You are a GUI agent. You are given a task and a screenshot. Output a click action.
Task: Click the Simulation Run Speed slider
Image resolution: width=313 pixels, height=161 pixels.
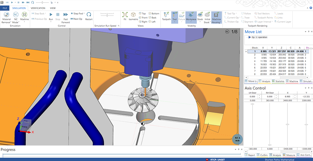click(107, 15)
